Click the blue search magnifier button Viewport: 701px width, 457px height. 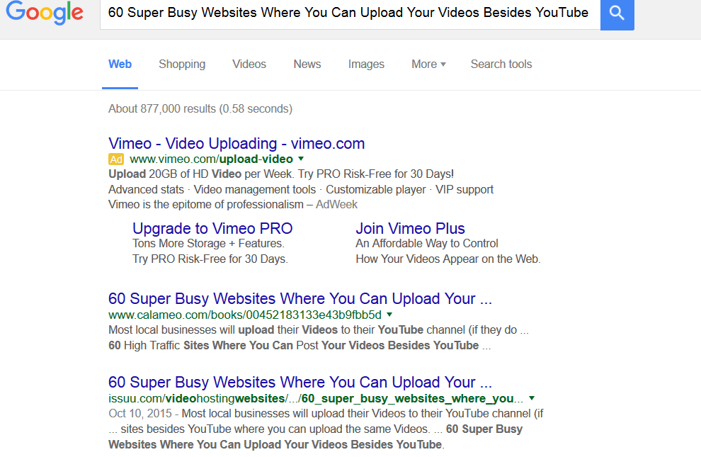(617, 13)
